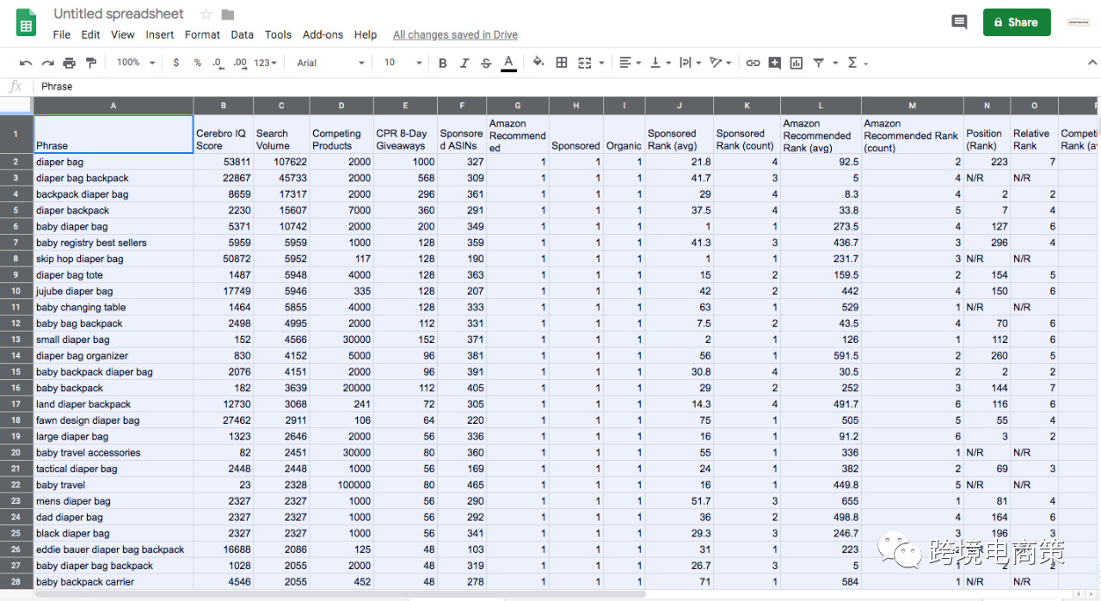Select the cell with value 107622
Viewport: 1101px width, 601px height.
281,162
